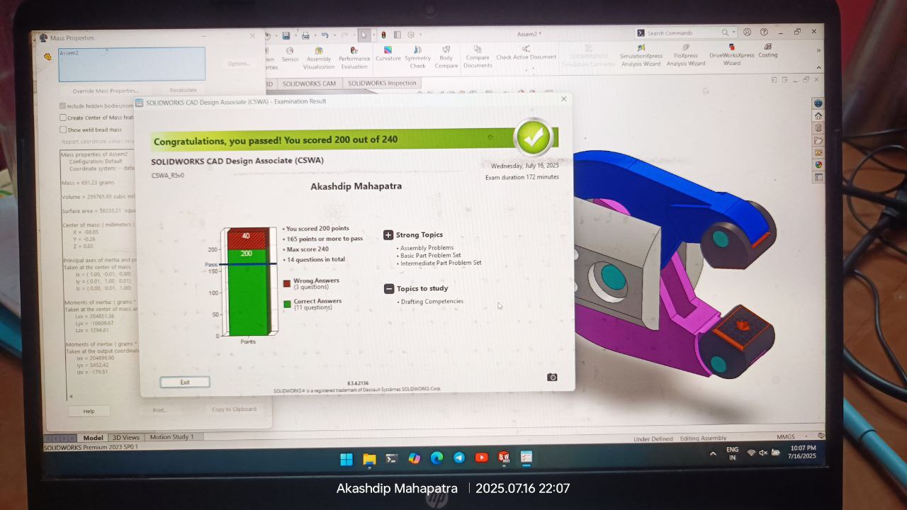
Task: Open the Appearances color-ball task-pane tab
Action: point(818,165)
